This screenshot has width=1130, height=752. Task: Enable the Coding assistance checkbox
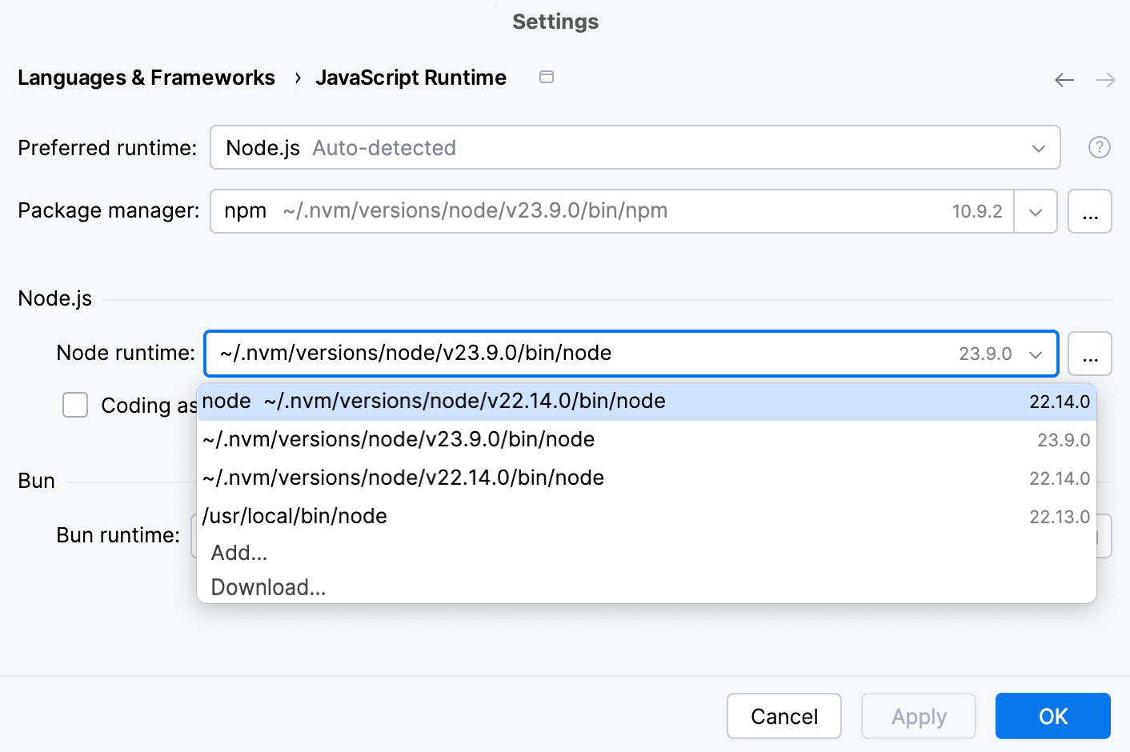pos(75,405)
